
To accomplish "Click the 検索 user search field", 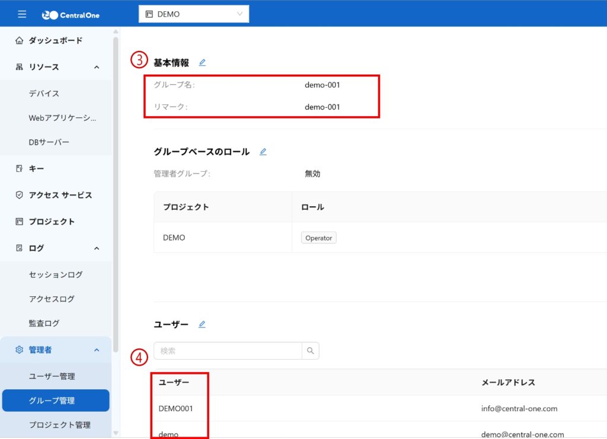I will (x=228, y=351).
